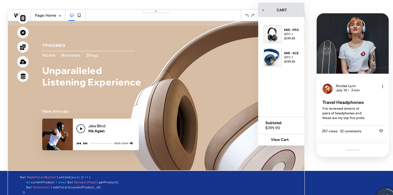Viewport: 393px width, 195px height.
Task: Click the END - ACE product name
Action: [291, 53]
